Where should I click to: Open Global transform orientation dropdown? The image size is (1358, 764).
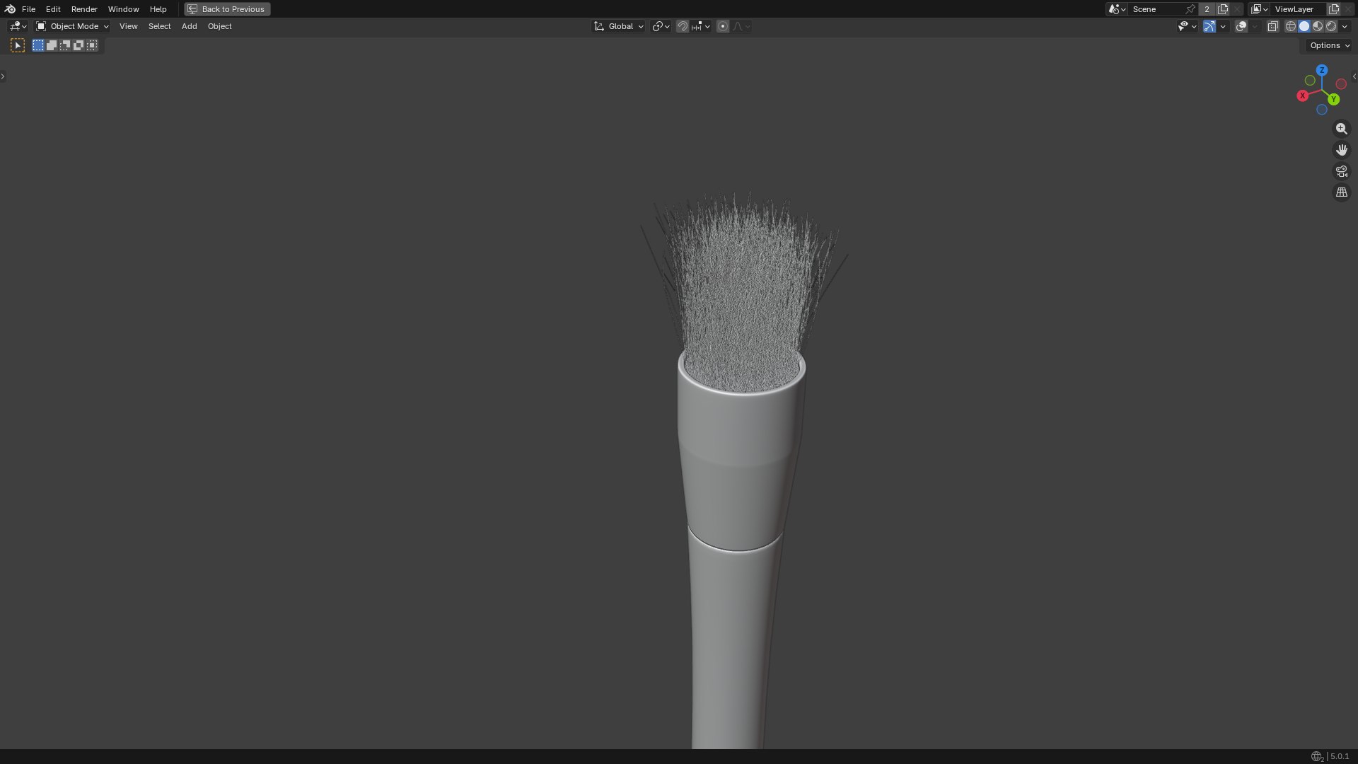tap(619, 26)
